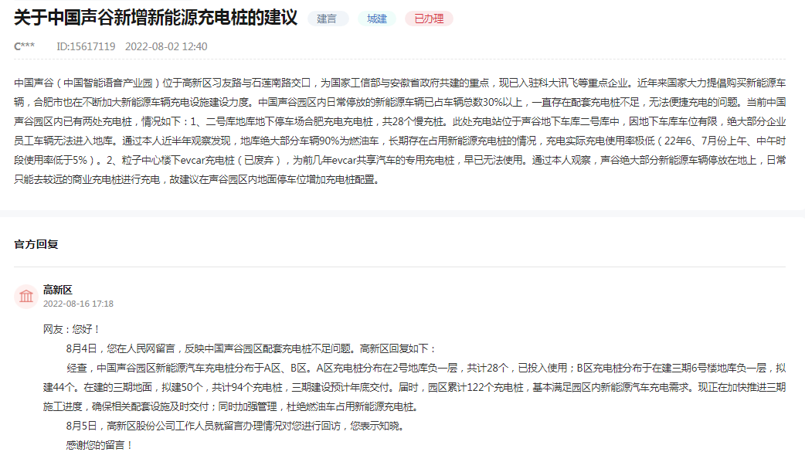Click the 建言 tag label
805x462 pixels.
coord(328,19)
